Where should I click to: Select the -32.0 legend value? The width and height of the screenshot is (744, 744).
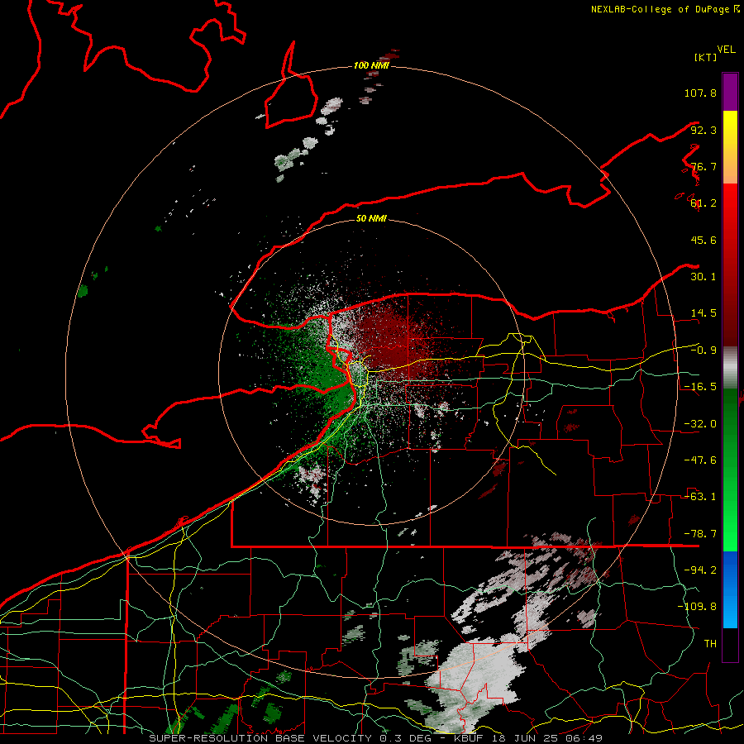(700, 424)
